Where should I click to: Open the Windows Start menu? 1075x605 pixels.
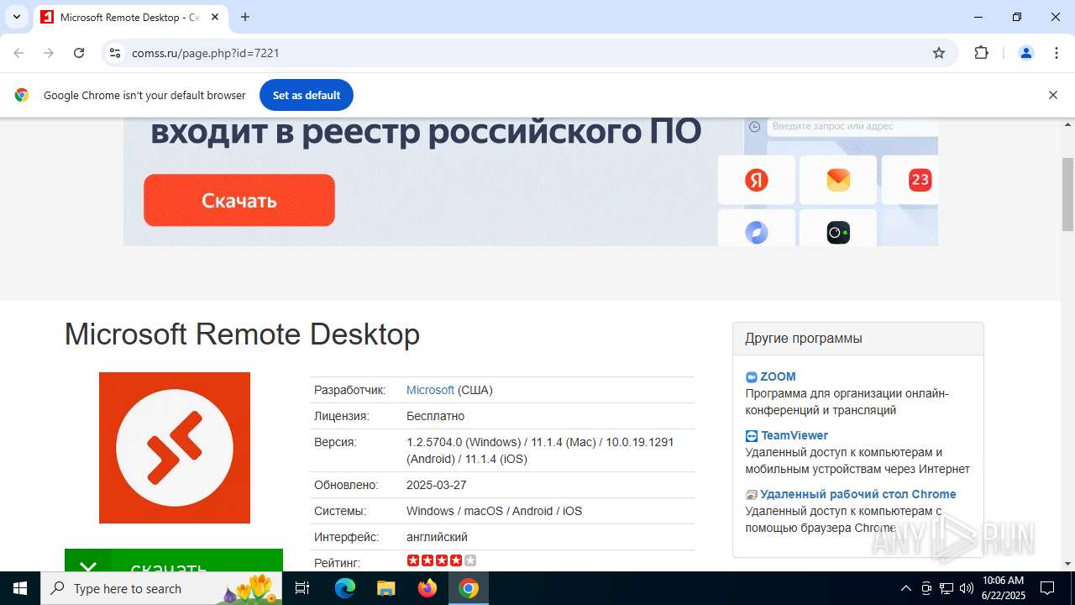pos(20,588)
